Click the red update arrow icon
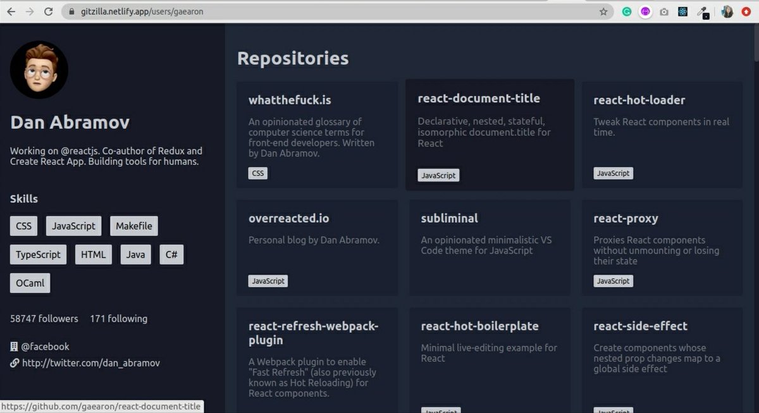 click(x=747, y=11)
